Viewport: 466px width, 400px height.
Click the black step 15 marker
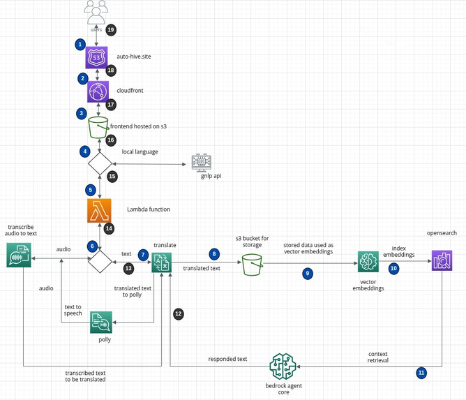click(112, 177)
